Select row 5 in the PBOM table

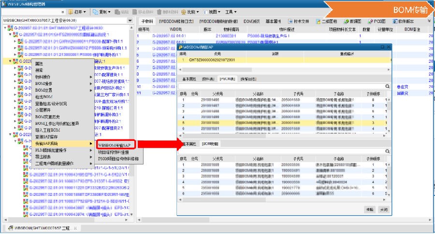[280, 123]
